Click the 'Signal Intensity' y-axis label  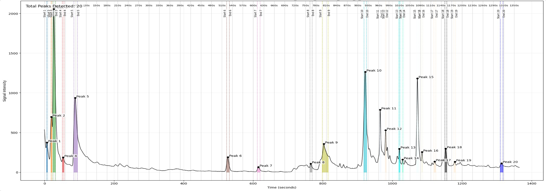tap(4, 91)
